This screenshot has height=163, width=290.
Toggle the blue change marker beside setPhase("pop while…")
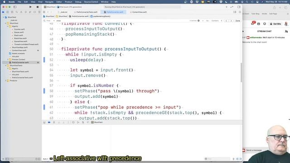click(44, 107)
